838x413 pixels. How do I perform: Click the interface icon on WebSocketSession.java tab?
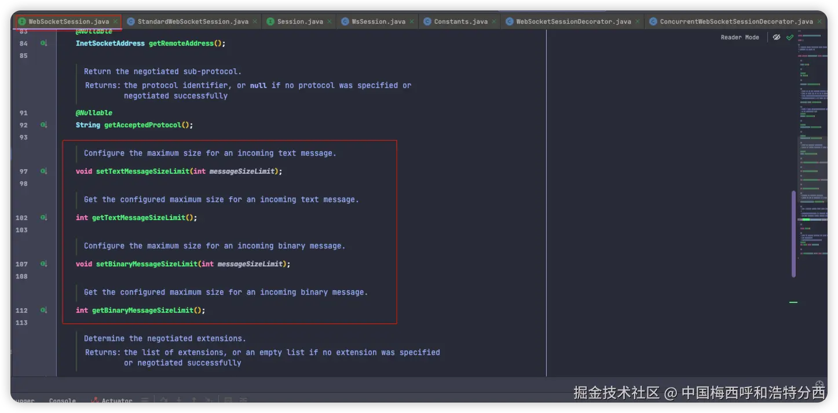tap(22, 21)
